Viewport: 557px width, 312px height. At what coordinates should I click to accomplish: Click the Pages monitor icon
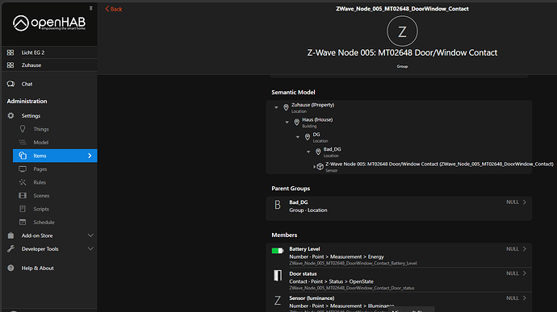(x=23, y=169)
